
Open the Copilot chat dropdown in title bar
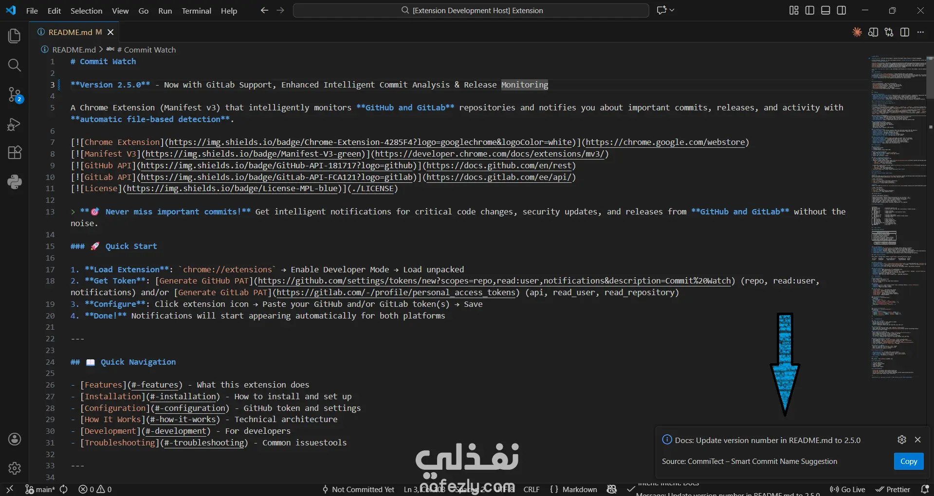(665, 10)
